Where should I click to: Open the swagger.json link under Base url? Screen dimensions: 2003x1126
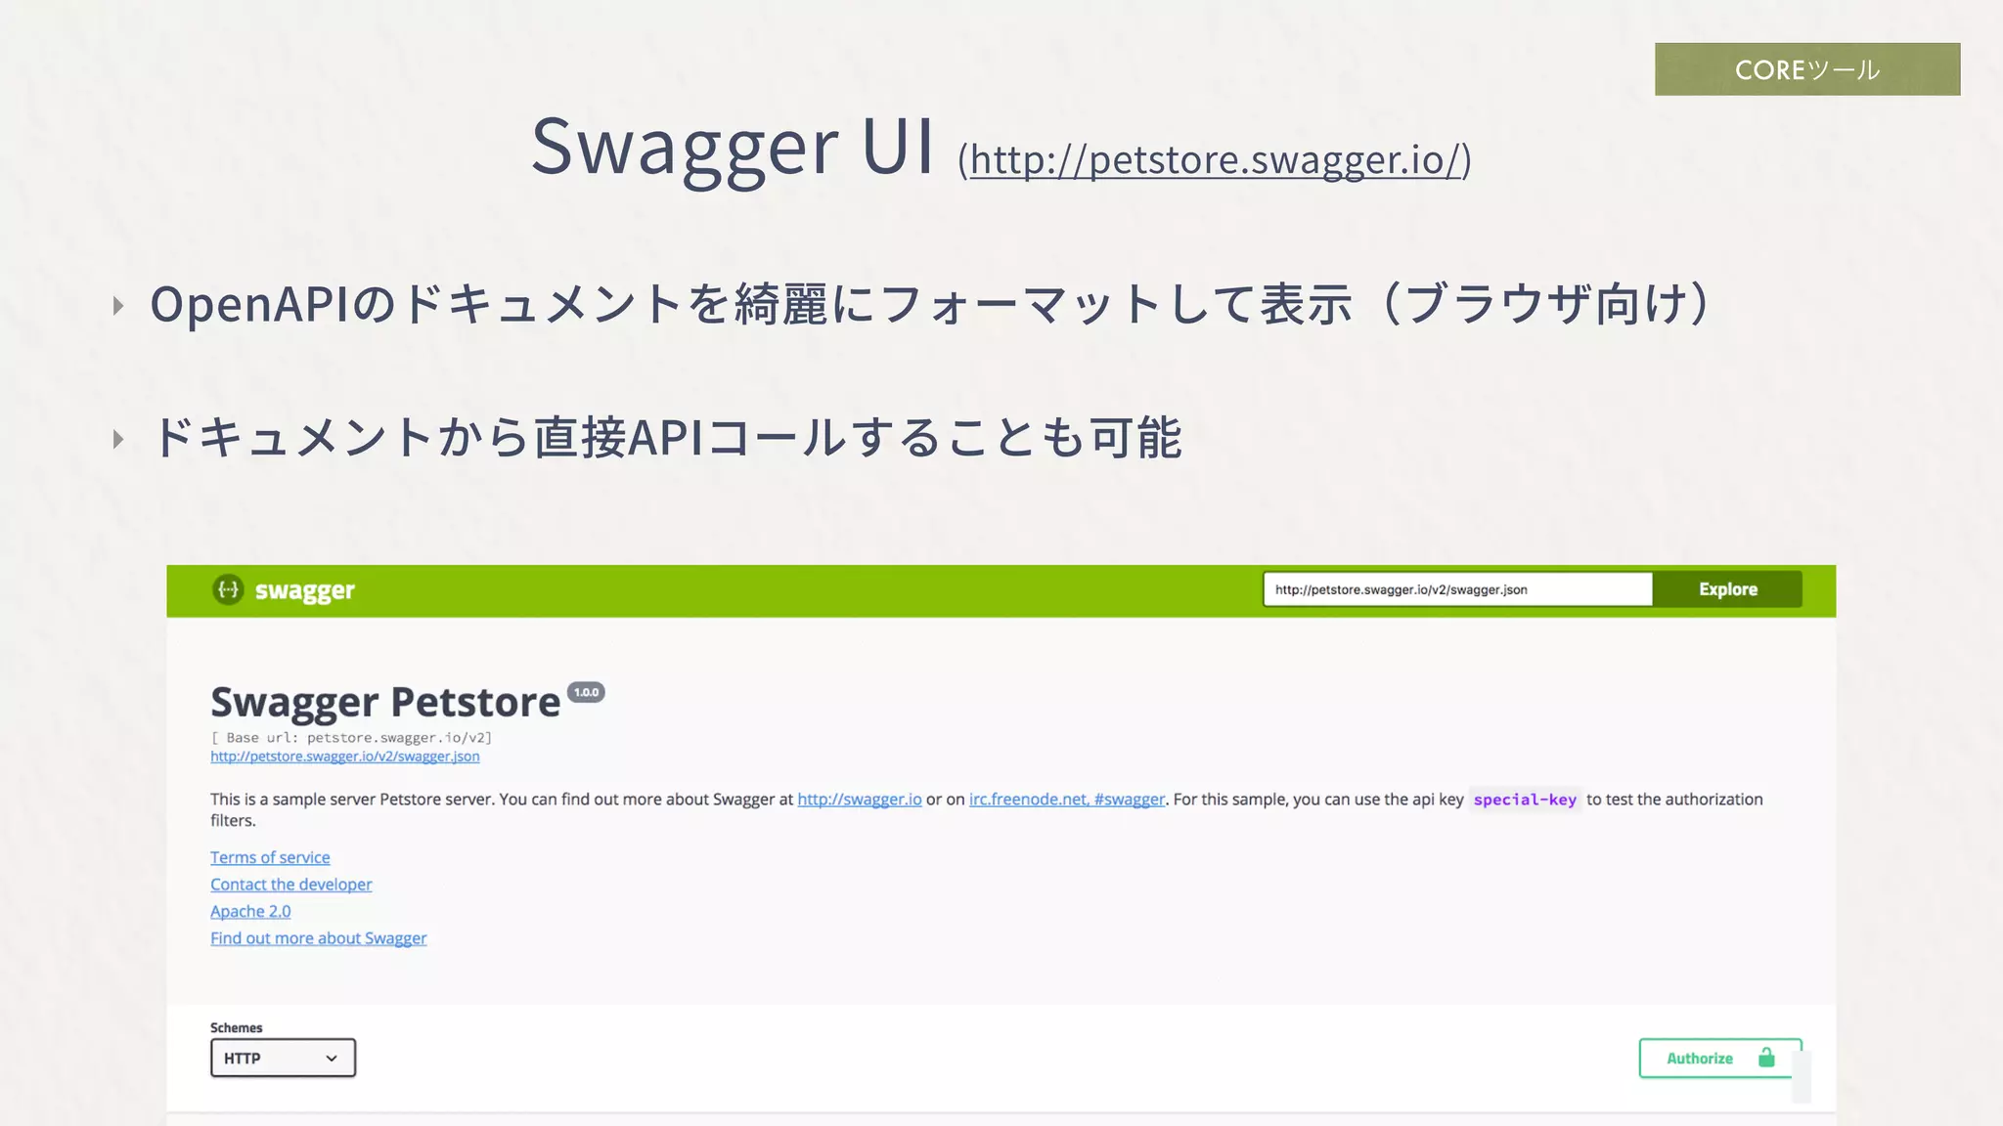click(344, 757)
